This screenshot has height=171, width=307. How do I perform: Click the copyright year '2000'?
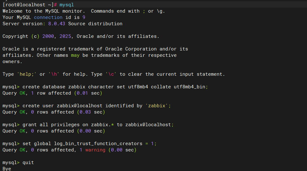(48, 36)
